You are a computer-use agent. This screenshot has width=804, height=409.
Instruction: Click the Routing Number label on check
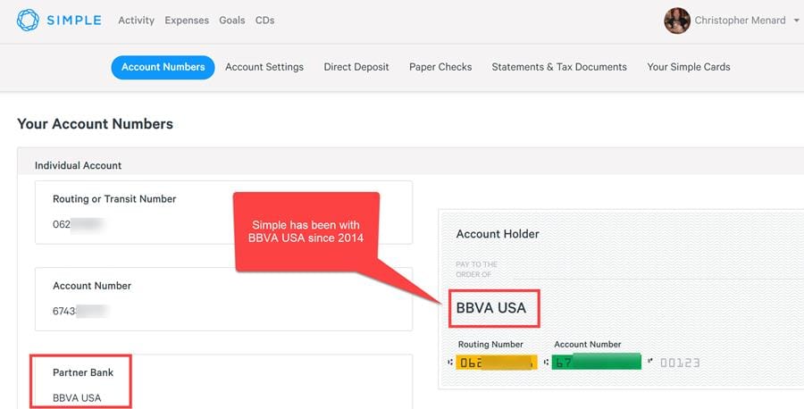pyautogui.click(x=490, y=345)
